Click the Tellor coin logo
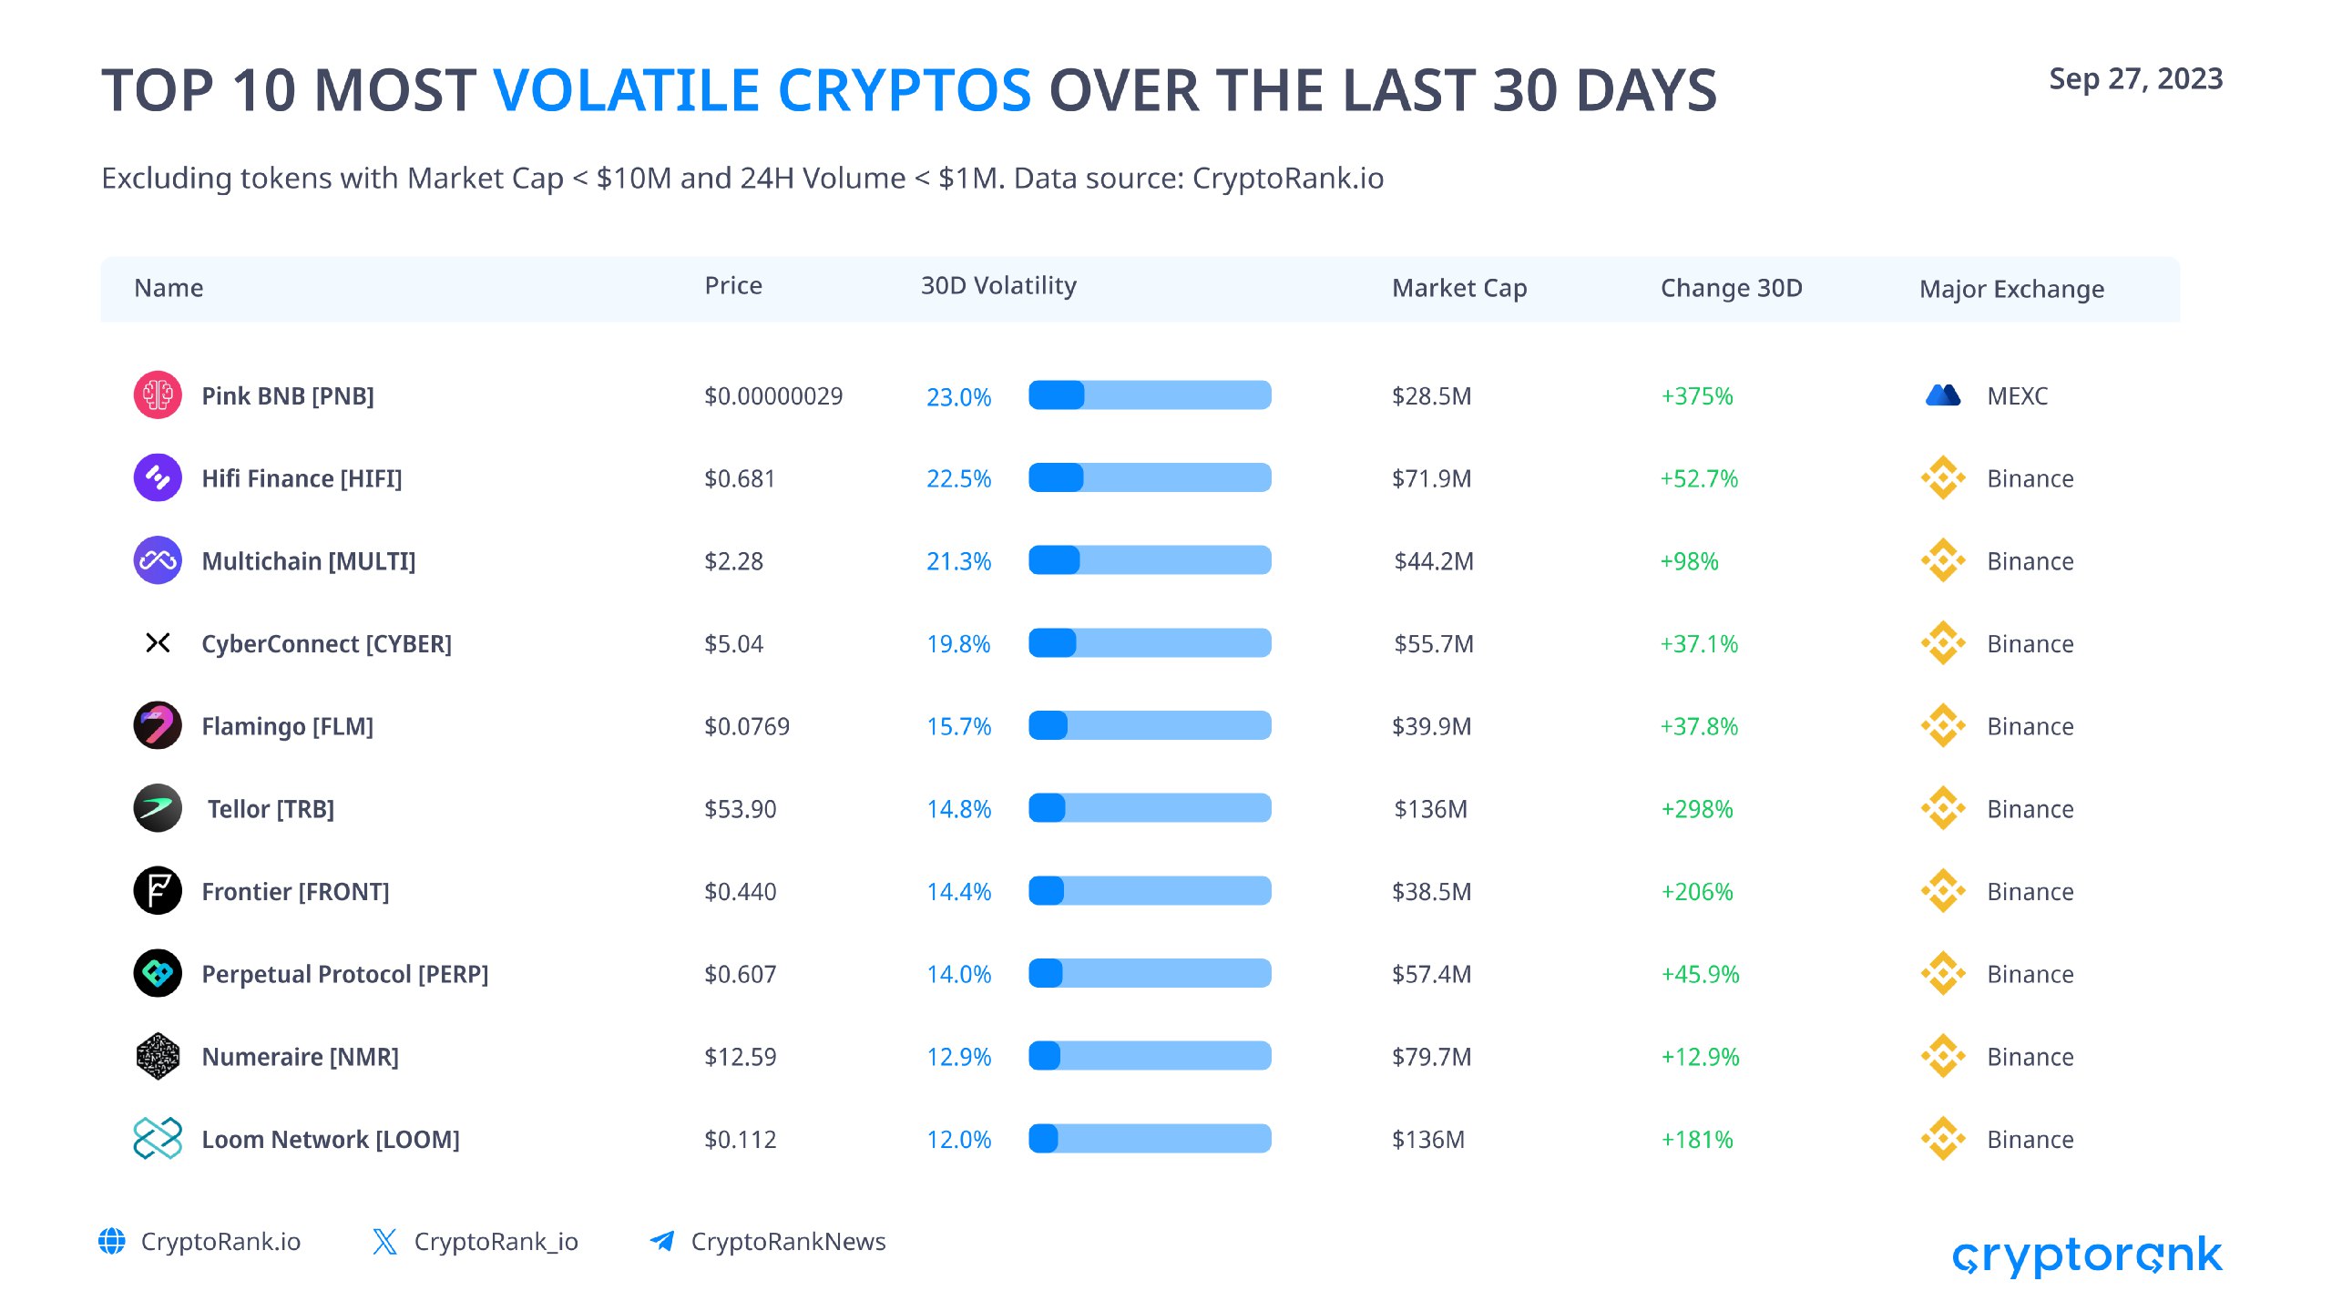Viewport: 2332px width, 1312px height. (x=158, y=808)
